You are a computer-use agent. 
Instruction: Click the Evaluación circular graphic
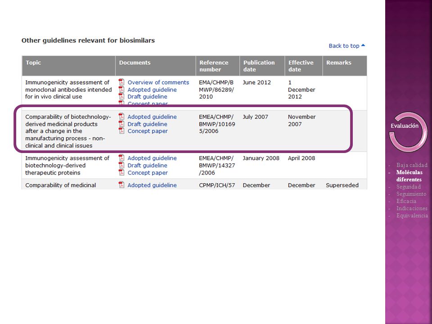408,132
